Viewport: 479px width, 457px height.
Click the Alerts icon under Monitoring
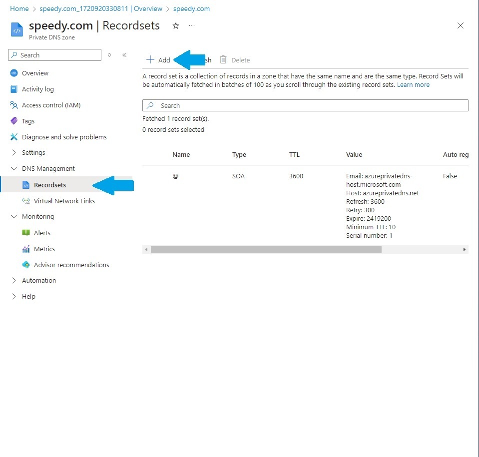click(x=25, y=233)
